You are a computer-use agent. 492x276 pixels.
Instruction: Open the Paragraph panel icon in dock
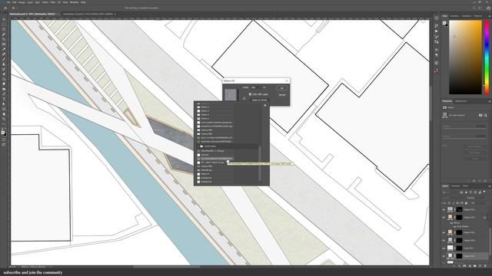coord(437,55)
